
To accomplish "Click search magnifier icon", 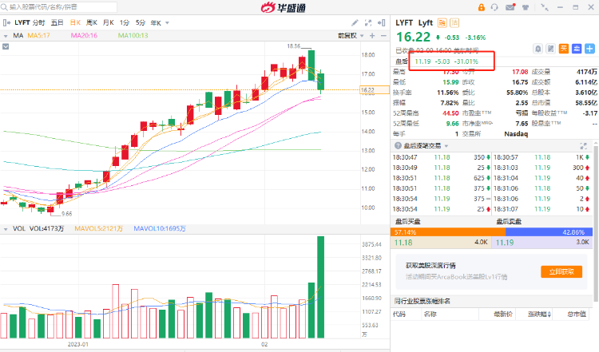I will click(4, 7).
